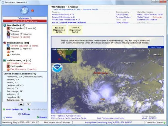Move locations list down with arrow button
This screenshot has width=168, height=126.
[28, 104]
